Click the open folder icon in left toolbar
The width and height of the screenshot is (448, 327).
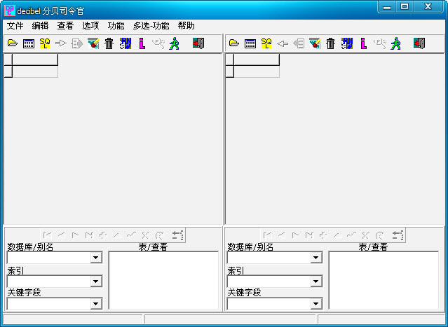13,43
